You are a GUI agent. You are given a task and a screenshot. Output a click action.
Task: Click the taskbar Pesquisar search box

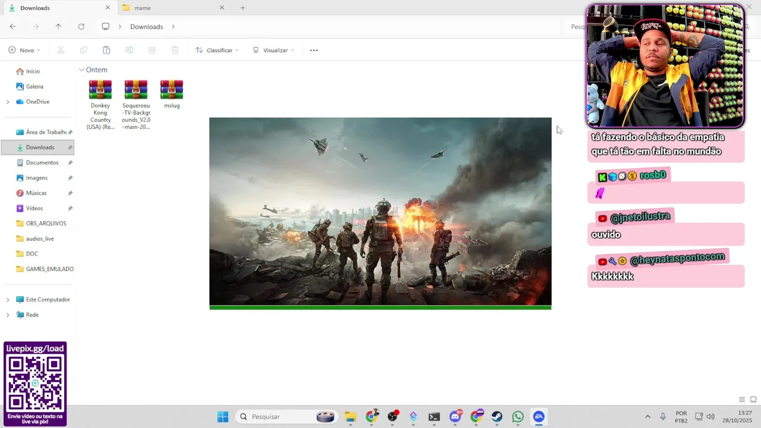pyautogui.click(x=287, y=417)
